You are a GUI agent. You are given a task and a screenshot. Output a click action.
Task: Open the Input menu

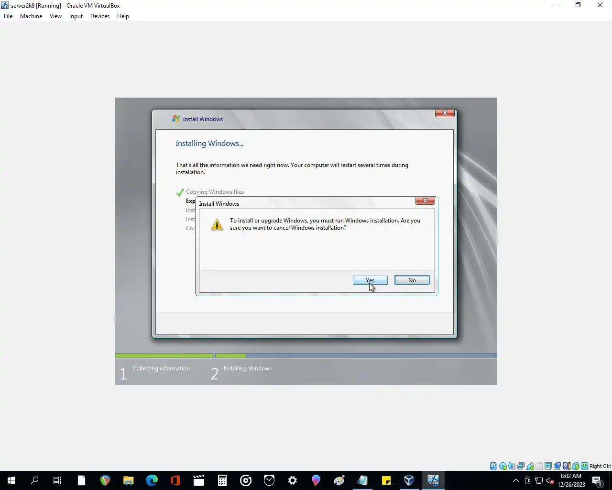pos(76,16)
